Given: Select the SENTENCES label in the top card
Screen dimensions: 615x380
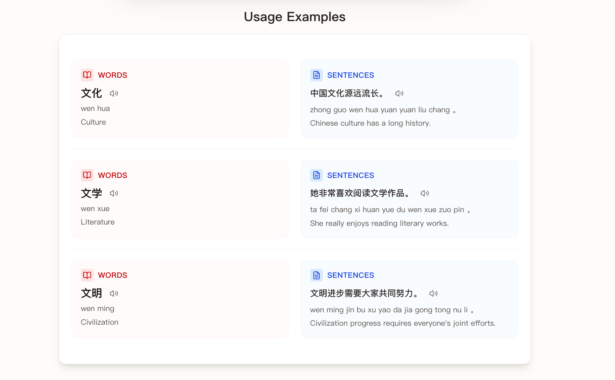Looking at the screenshot, I should 350,75.
